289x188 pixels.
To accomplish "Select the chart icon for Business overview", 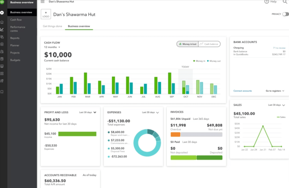I will click(x=2, y=29).
